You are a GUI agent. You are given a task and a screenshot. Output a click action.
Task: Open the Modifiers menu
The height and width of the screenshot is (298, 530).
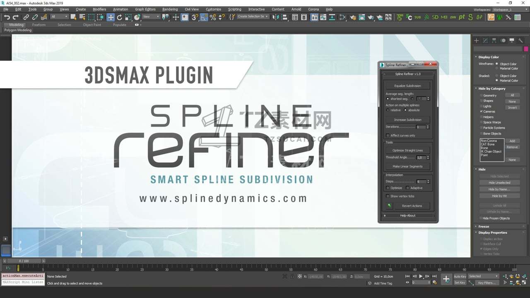tap(99, 9)
